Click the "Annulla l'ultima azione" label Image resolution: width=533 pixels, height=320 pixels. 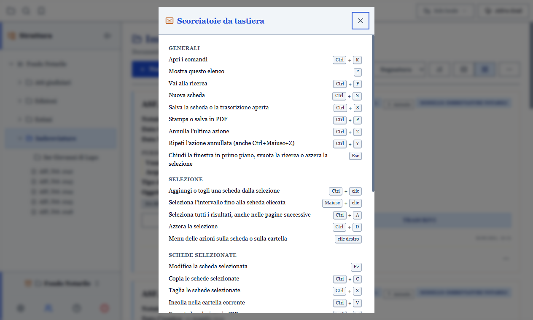point(199,132)
